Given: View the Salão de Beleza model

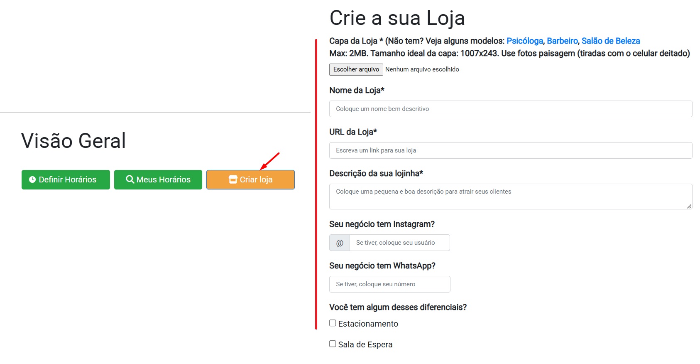Looking at the screenshot, I should (610, 40).
